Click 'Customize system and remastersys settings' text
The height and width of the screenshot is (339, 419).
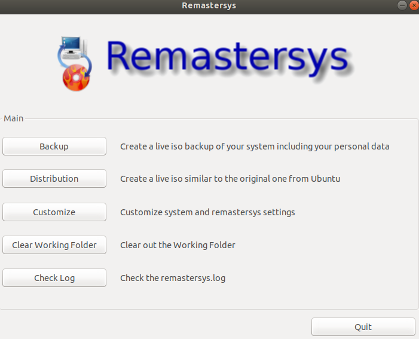pos(207,212)
